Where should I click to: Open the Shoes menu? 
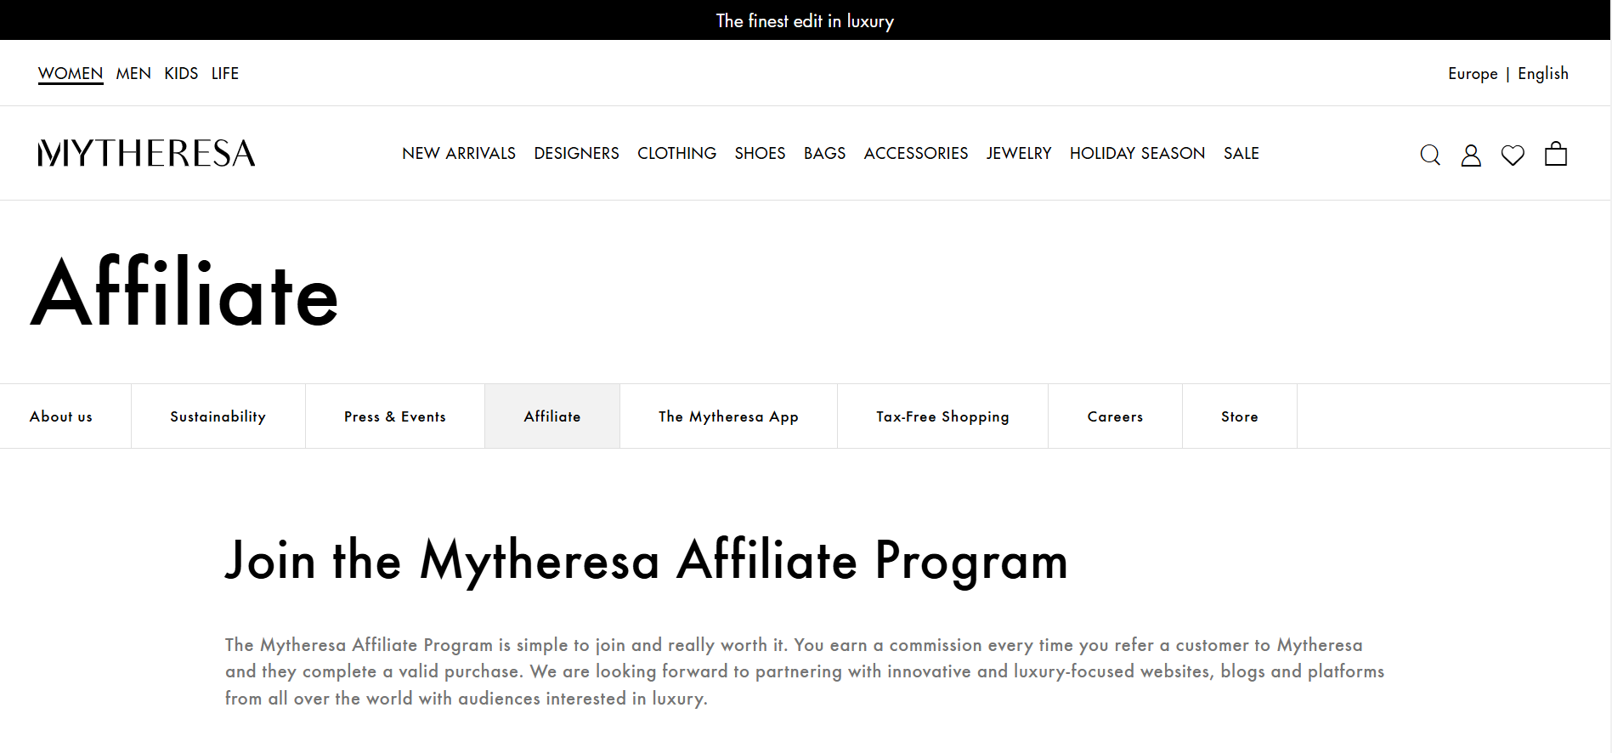tap(761, 153)
